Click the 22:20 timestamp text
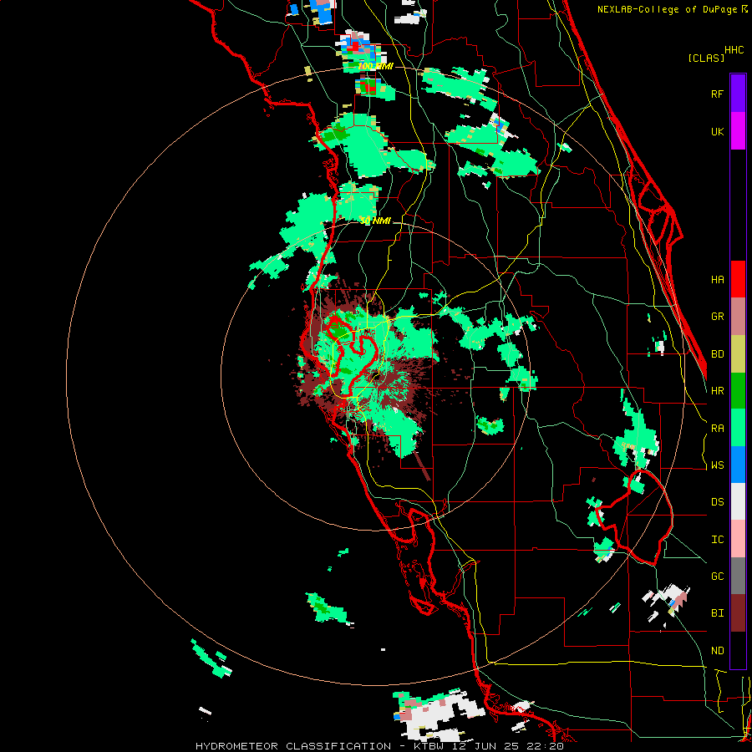Viewport: 752px width, 752px height. [547, 746]
